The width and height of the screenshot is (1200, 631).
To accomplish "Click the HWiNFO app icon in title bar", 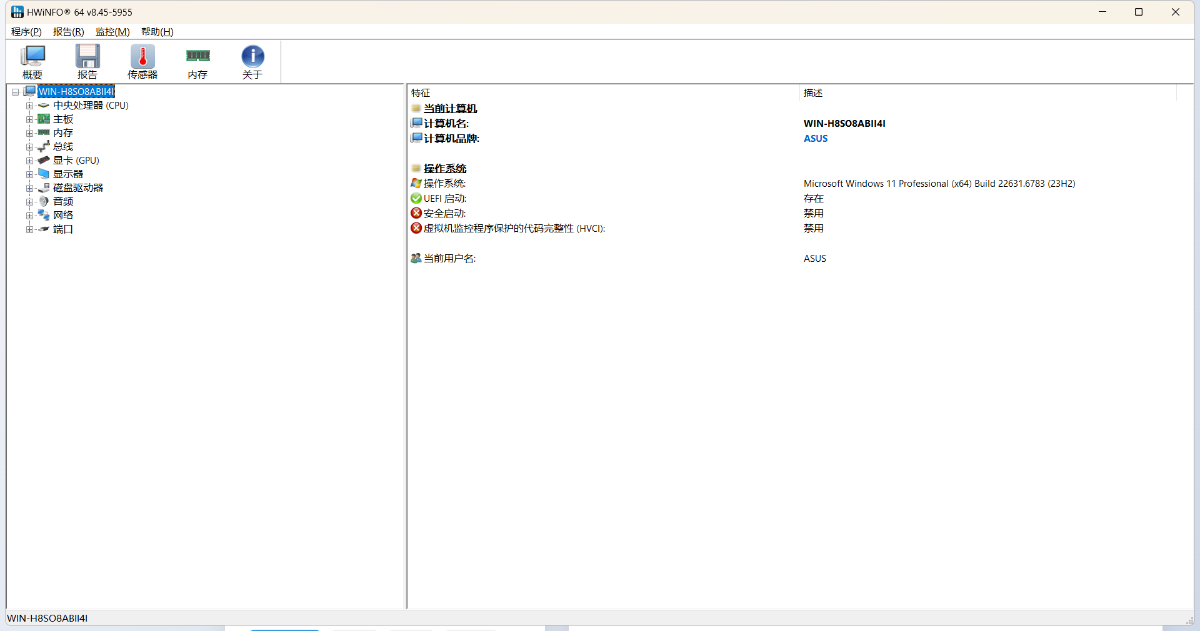I will [x=17, y=12].
